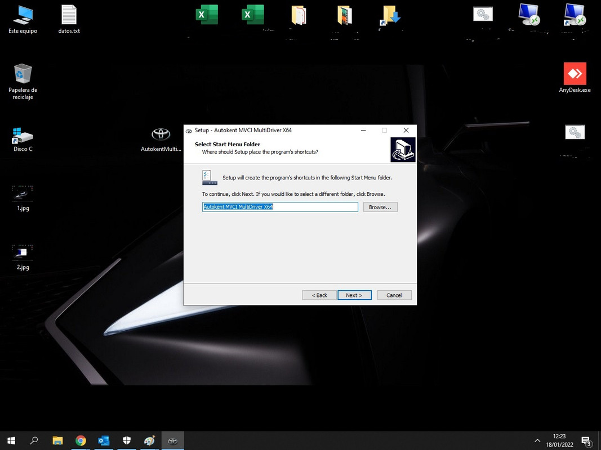Click the installer computer logo image

point(403,150)
